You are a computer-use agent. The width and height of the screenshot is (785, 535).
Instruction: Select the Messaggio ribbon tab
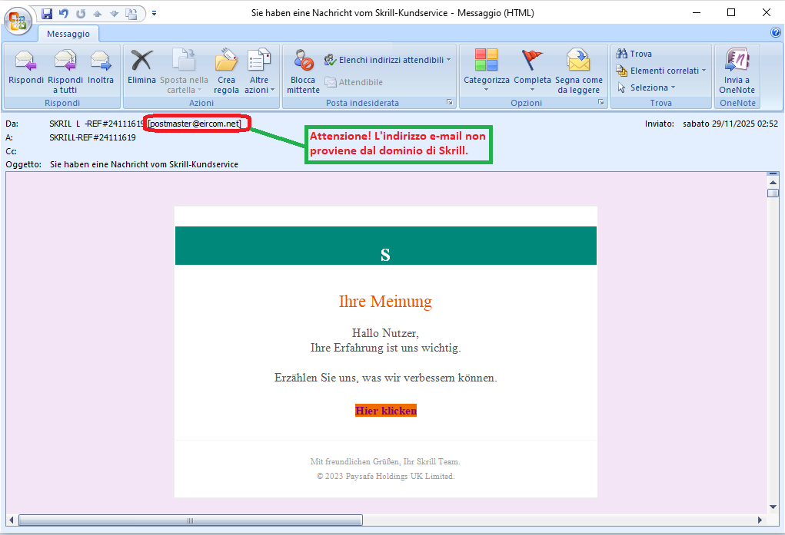[68, 34]
